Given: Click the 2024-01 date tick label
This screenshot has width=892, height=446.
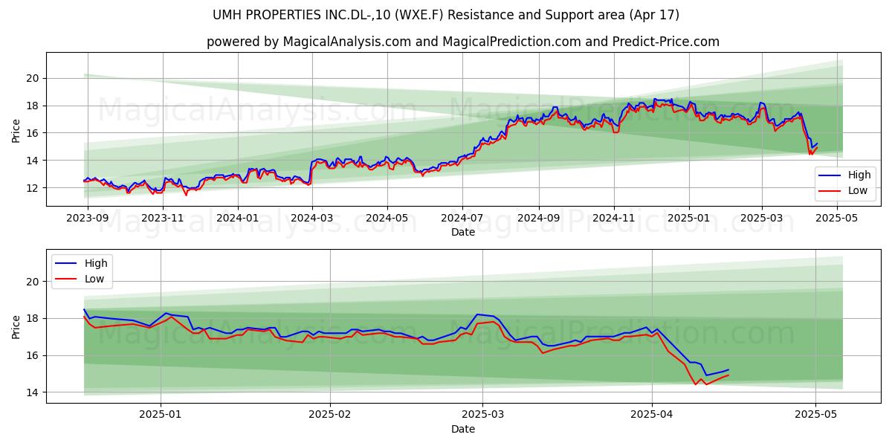Looking at the screenshot, I should 238,219.
